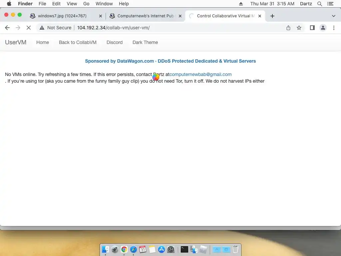Open Safari from the Dock
Viewport: 341px width, 256px height.
tap(133, 249)
